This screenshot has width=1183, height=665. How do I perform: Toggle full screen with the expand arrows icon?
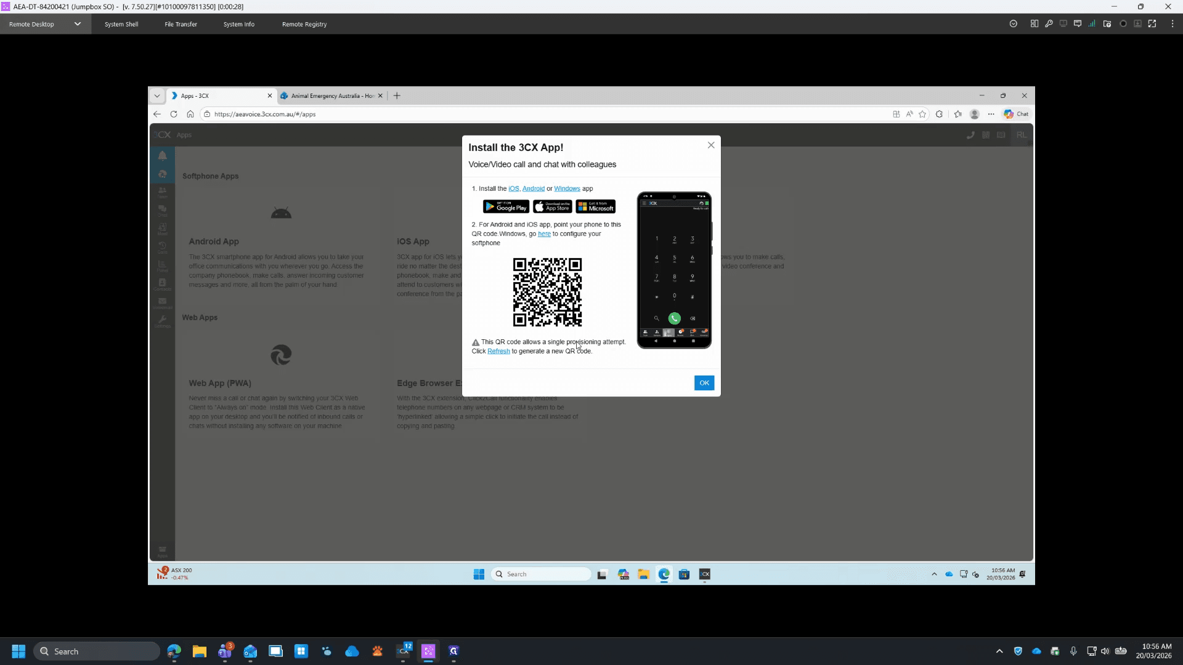pos(1152,24)
